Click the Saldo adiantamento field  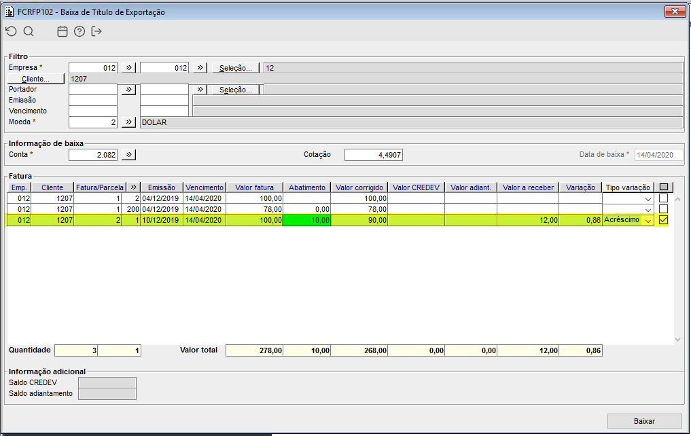click(x=107, y=394)
